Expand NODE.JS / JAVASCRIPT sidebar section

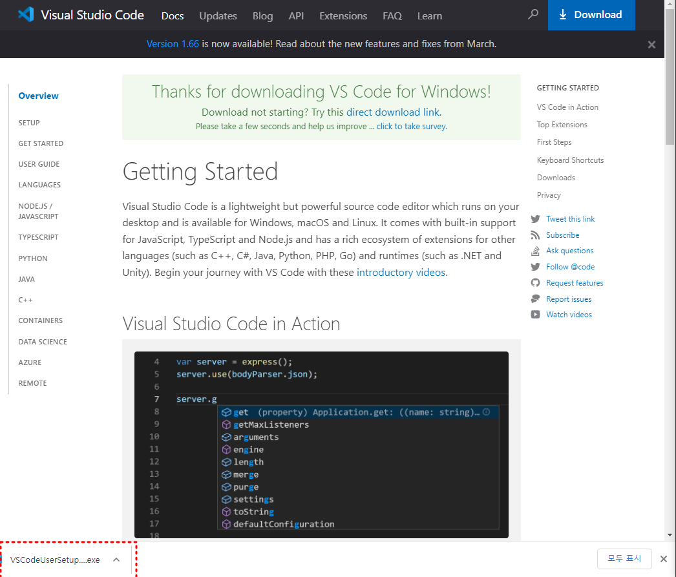(38, 211)
